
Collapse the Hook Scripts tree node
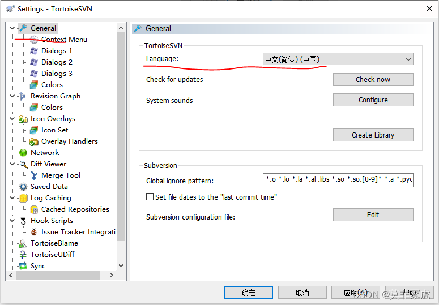[x=12, y=220]
